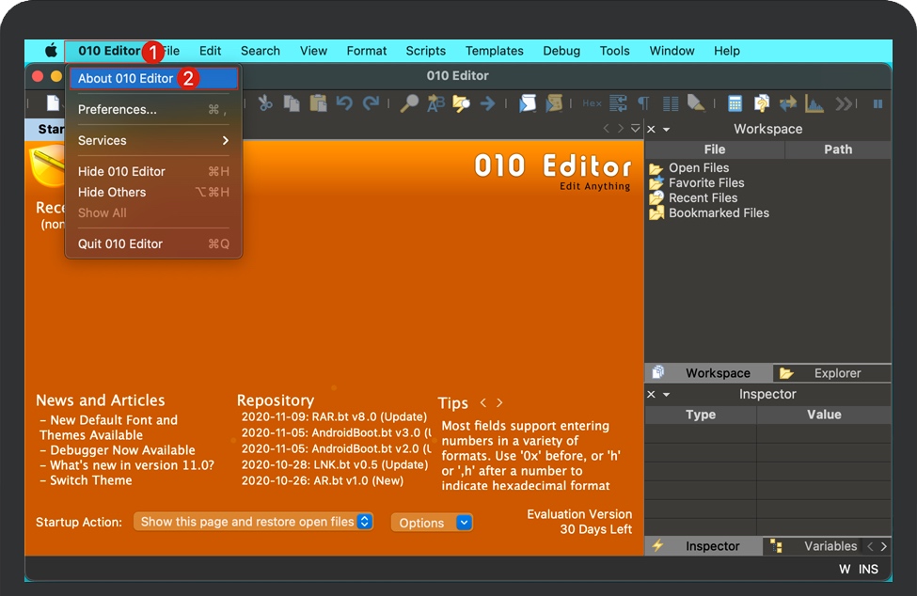
Task: Open the file tab list dropdown triangle
Action: (636, 129)
